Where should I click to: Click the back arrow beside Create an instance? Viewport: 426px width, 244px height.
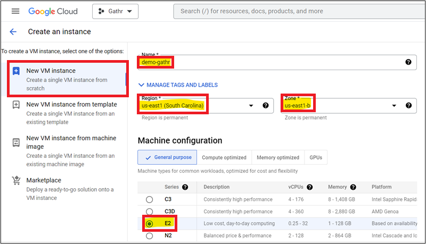coord(13,32)
